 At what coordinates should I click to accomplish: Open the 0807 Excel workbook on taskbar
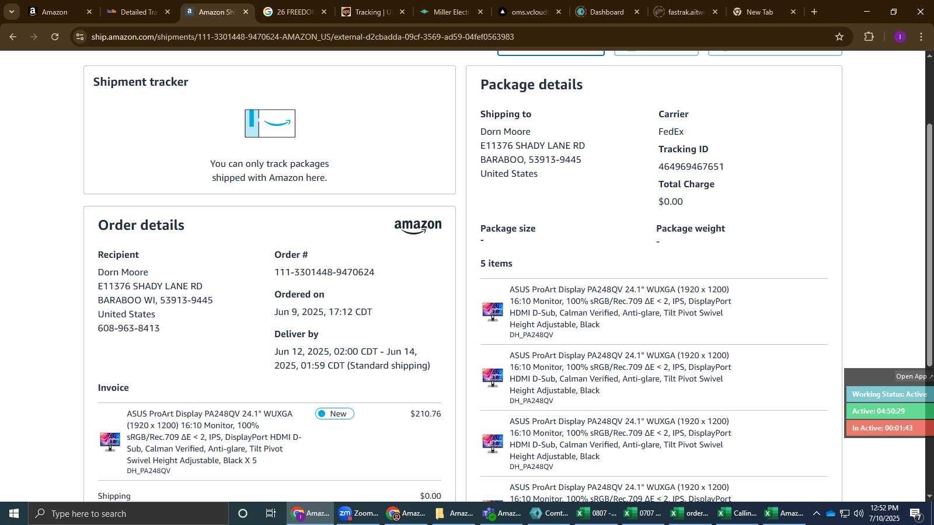coord(596,513)
